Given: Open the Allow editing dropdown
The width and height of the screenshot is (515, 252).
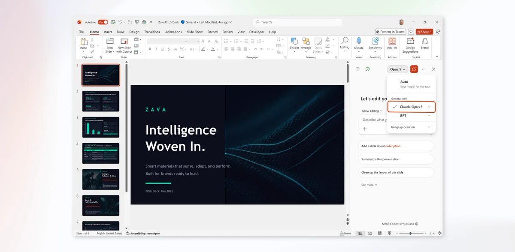Looking at the screenshot, I should [372, 111].
